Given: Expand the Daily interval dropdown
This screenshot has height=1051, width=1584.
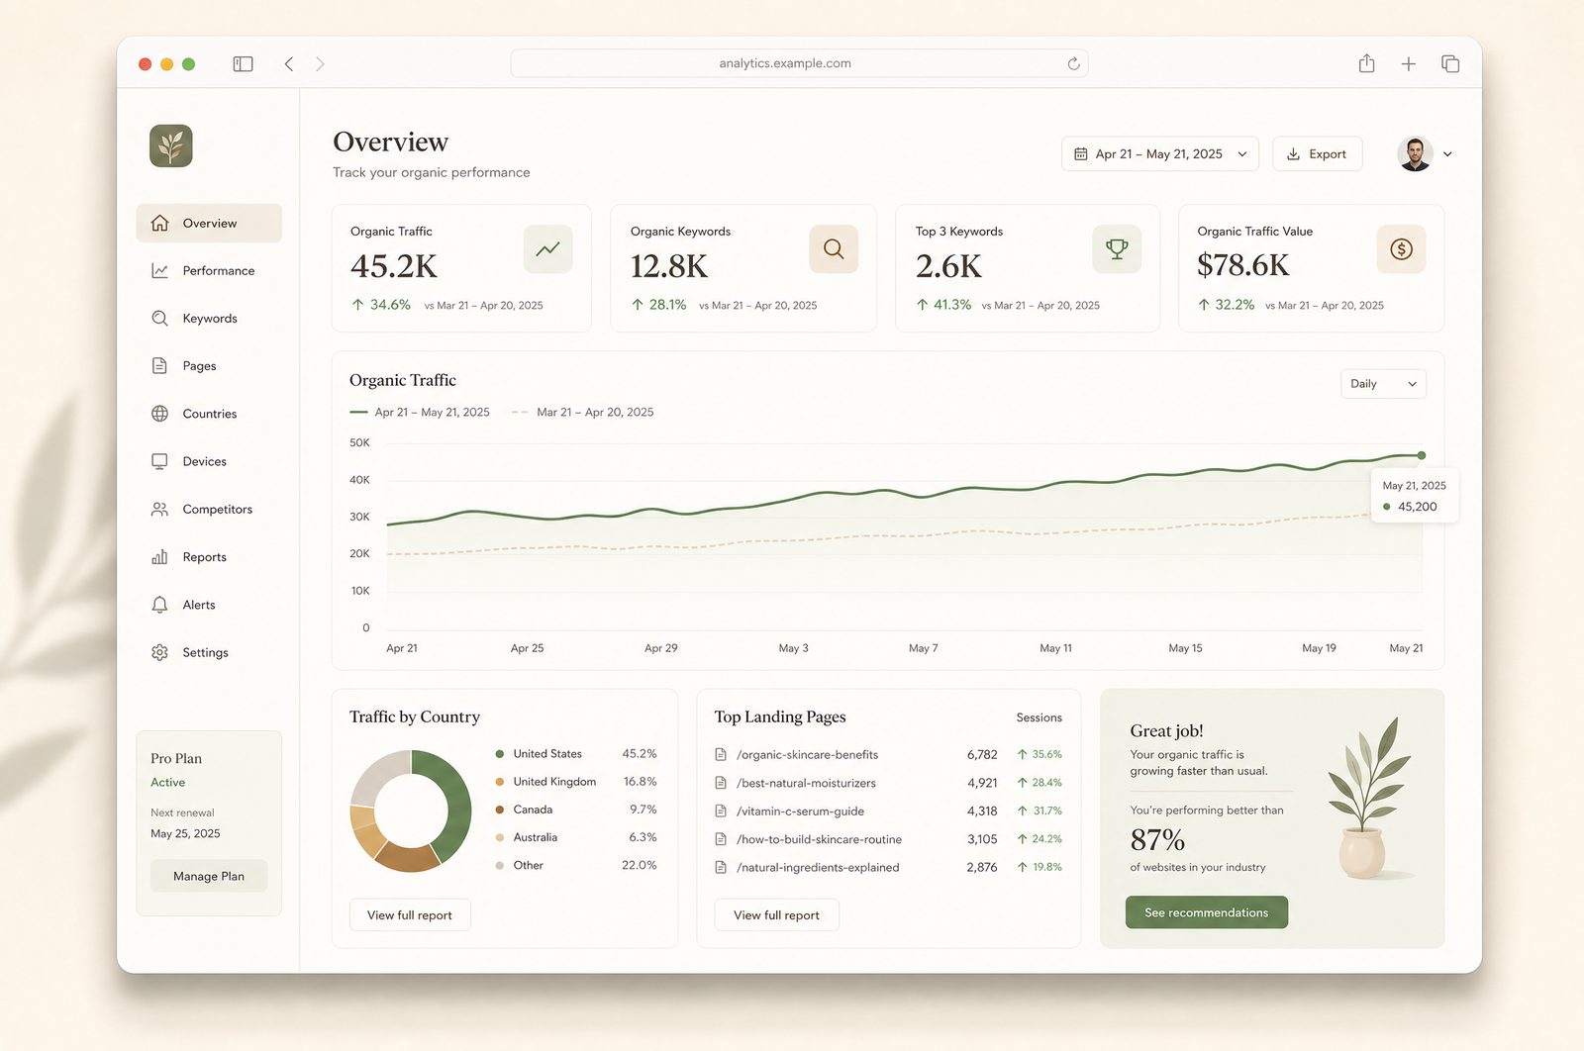Looking at the screenshot, I should 1383,384.
